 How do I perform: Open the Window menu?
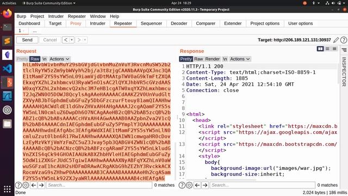click(98, 16)
